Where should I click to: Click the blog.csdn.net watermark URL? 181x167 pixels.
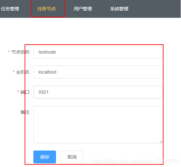pos(135,161)
